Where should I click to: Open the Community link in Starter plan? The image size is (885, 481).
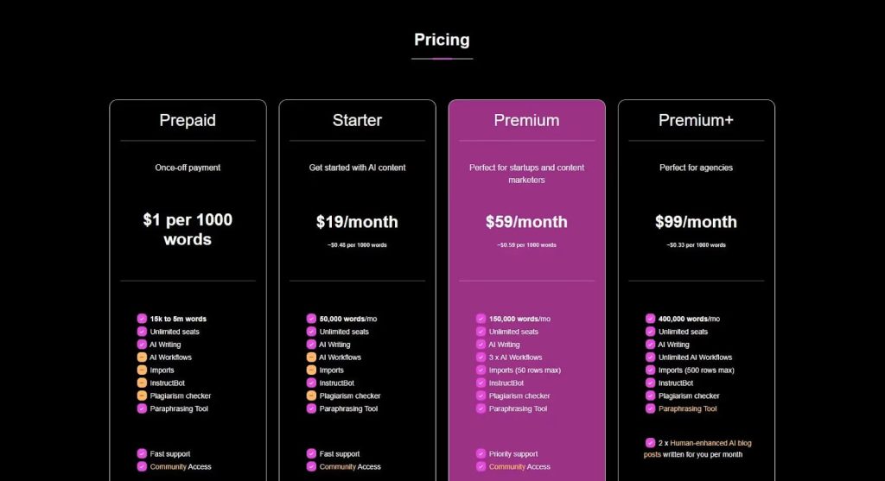tap(337, 467)
